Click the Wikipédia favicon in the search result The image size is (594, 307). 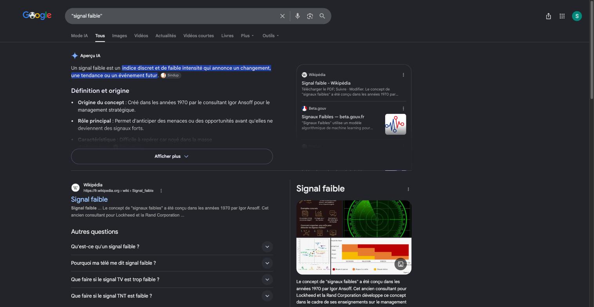76,188
